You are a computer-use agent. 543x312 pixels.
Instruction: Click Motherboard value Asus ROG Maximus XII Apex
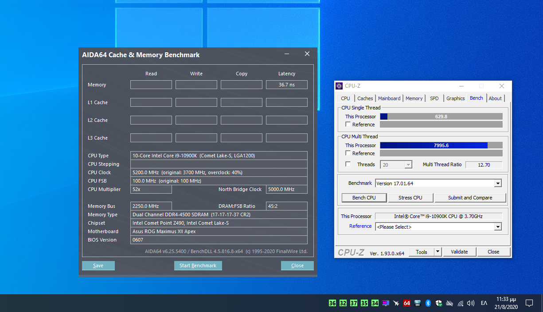pos(219,231)
